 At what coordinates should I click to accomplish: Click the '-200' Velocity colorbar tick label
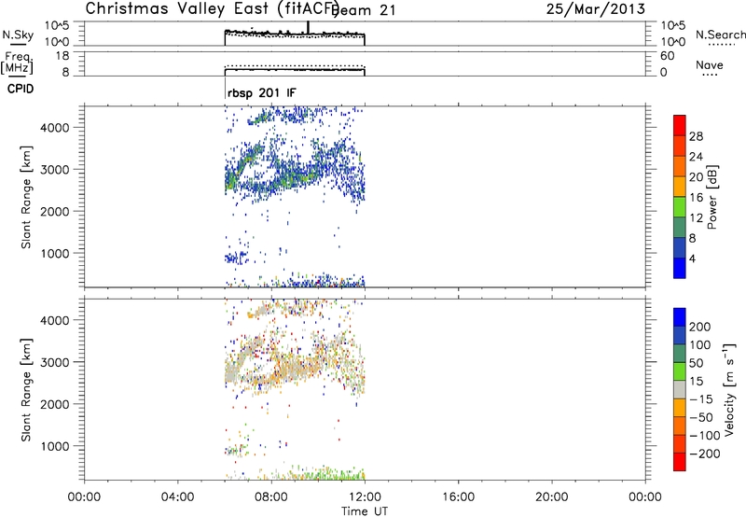705,454
